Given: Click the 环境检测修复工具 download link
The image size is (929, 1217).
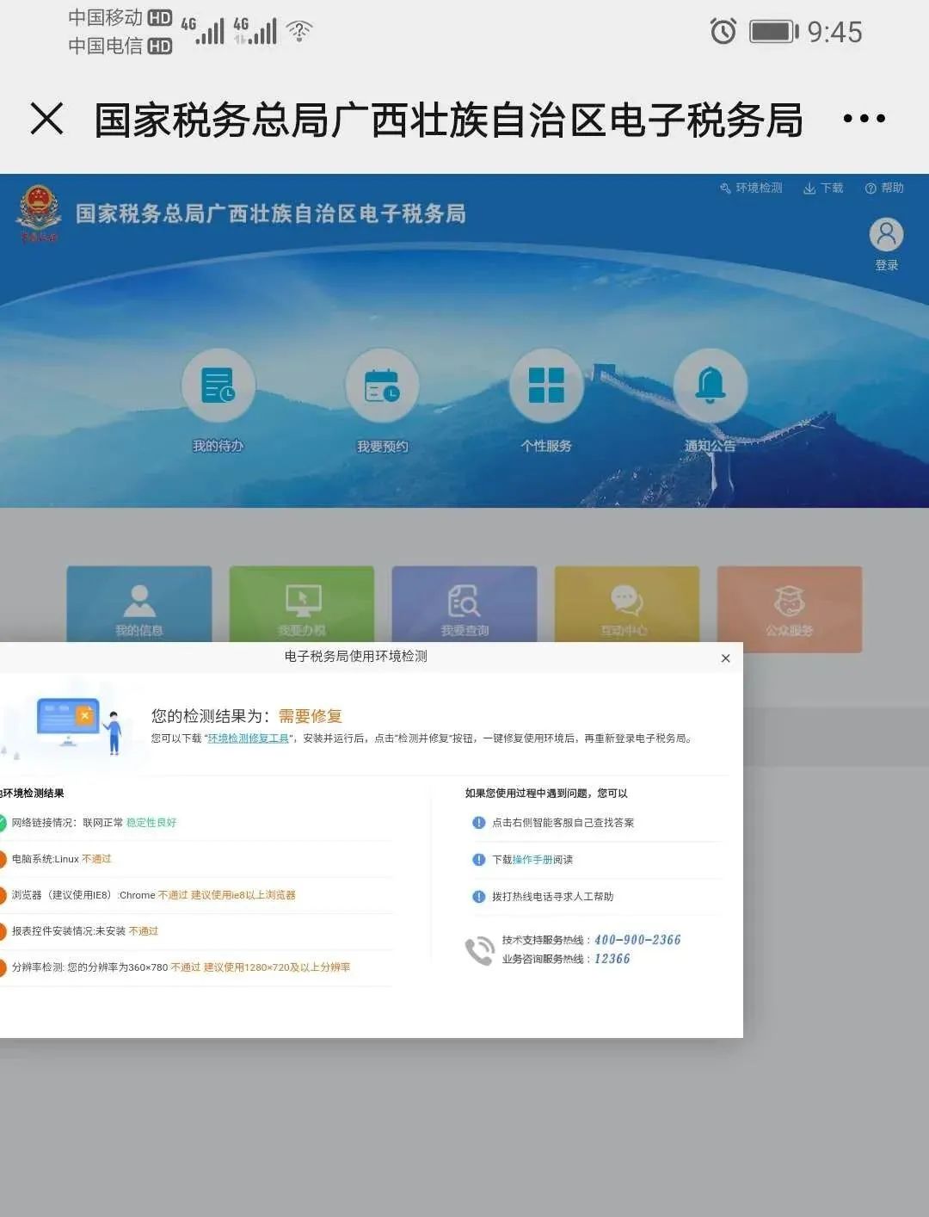Looking at the screenshot, I should tap(249, 738).
